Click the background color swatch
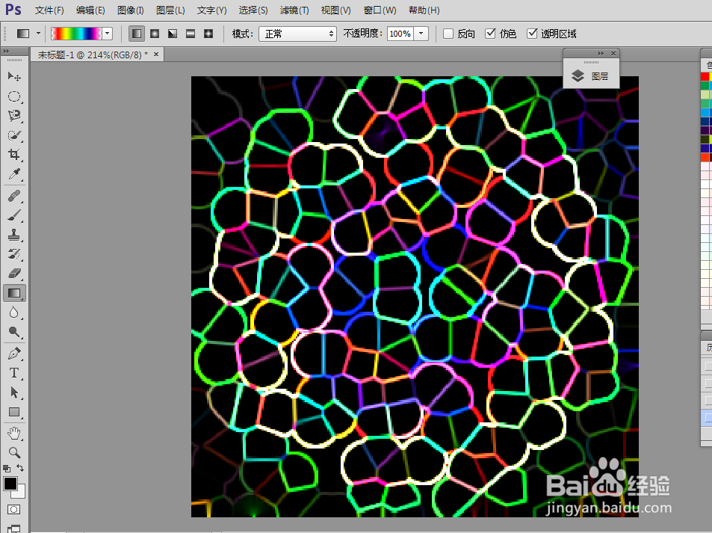Image resolution: width=712 pixels, height=533 pixels. [x=21, y=493]
